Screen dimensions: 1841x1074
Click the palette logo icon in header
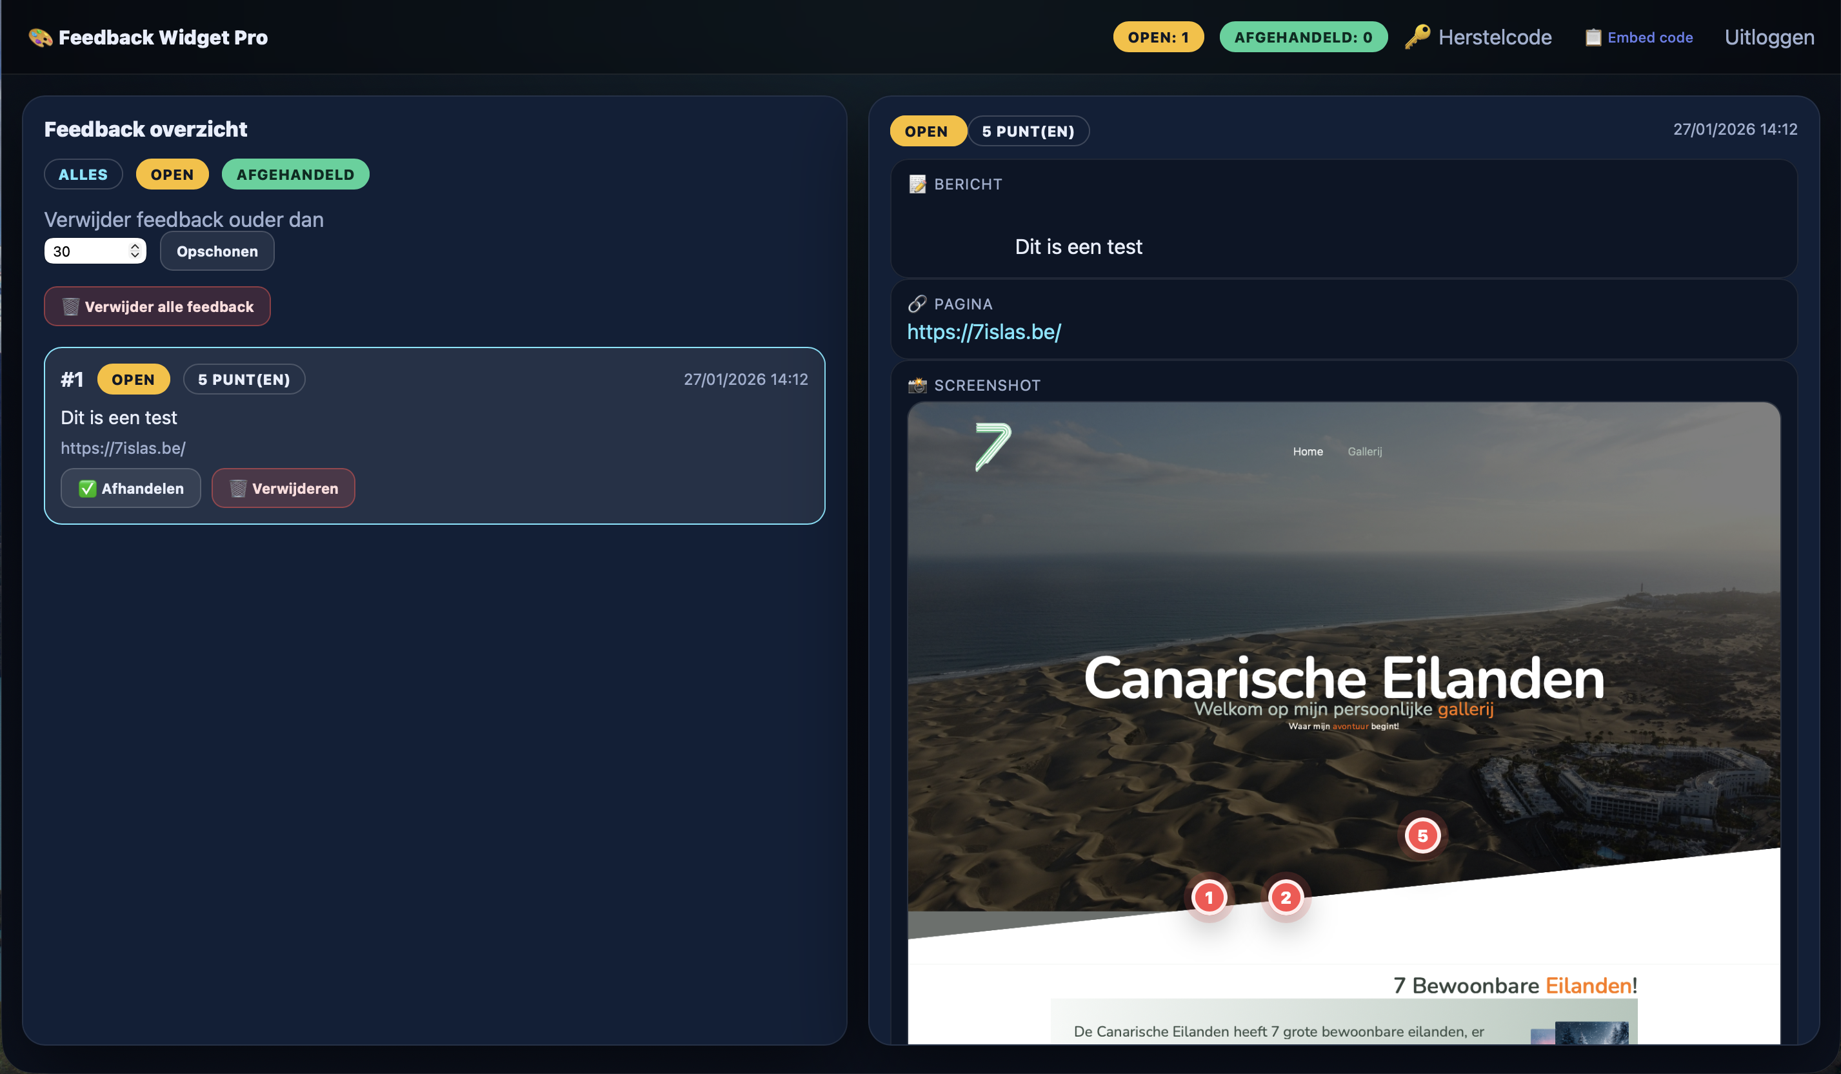40,37
